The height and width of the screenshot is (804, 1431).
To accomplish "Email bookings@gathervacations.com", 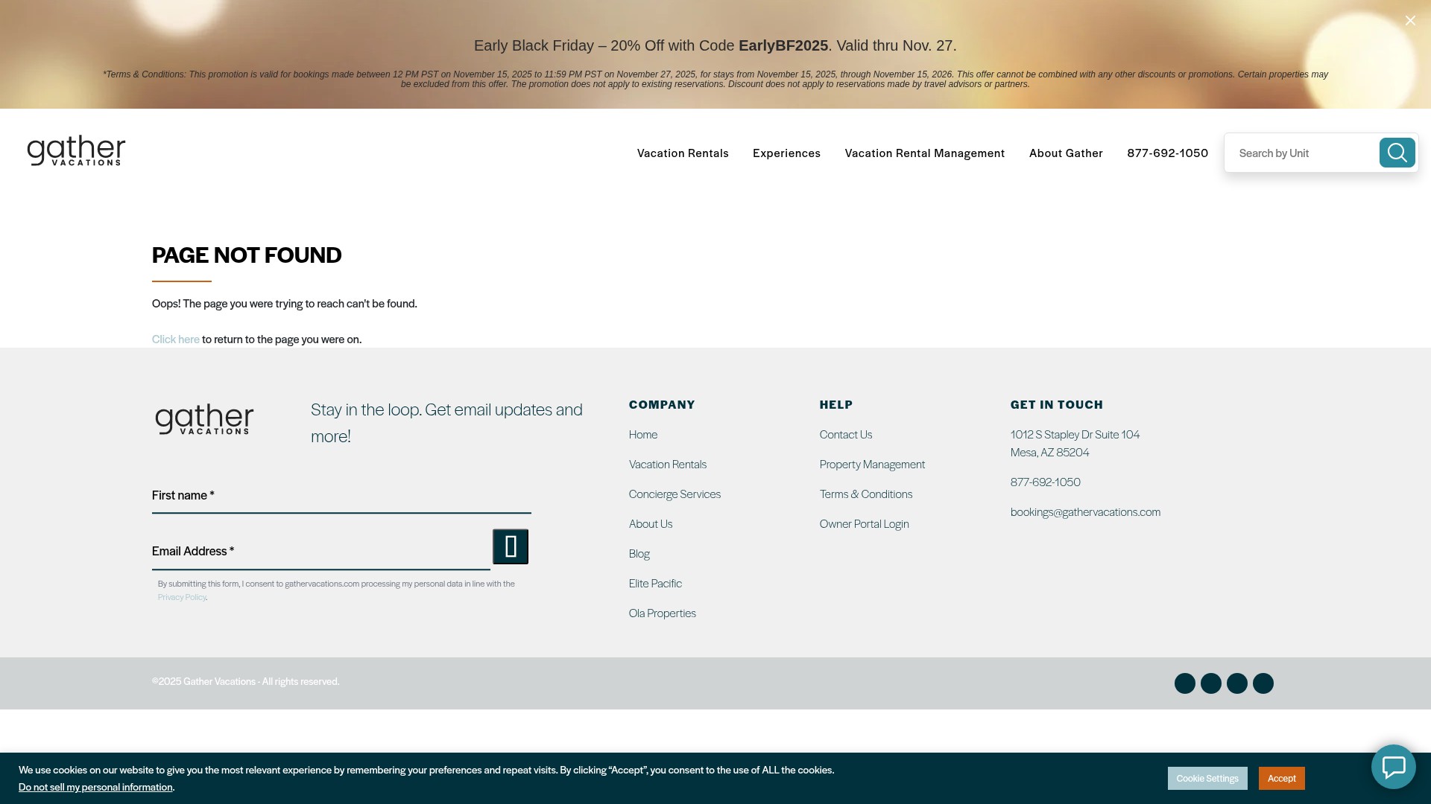I will click(1085, 511).
